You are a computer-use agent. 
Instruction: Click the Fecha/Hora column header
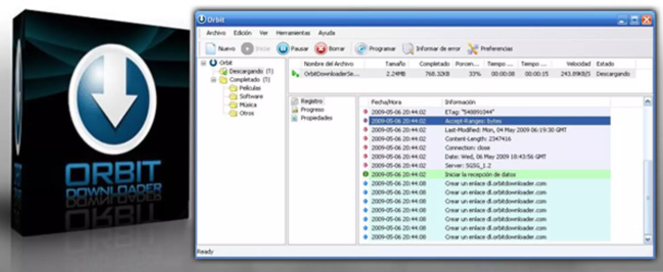(x=386, y=102)
